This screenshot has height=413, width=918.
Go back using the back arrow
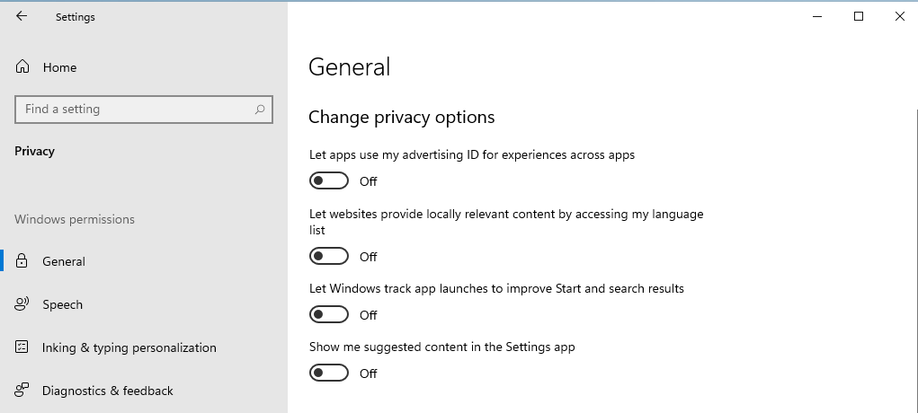[22, 16]
